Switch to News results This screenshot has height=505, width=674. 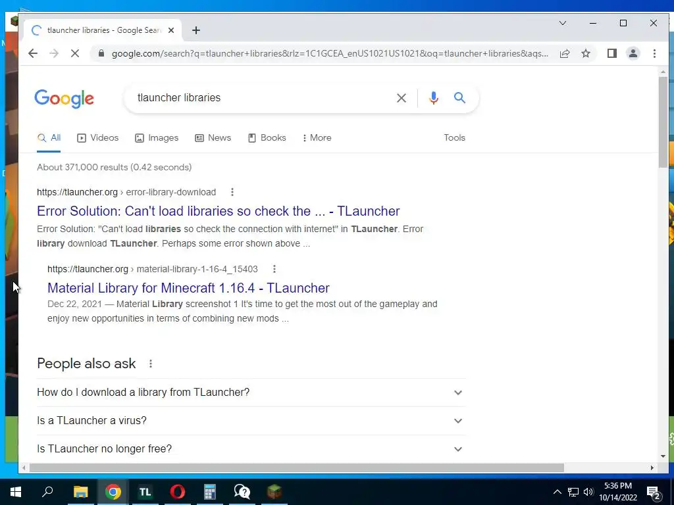(x=213, y=138)
